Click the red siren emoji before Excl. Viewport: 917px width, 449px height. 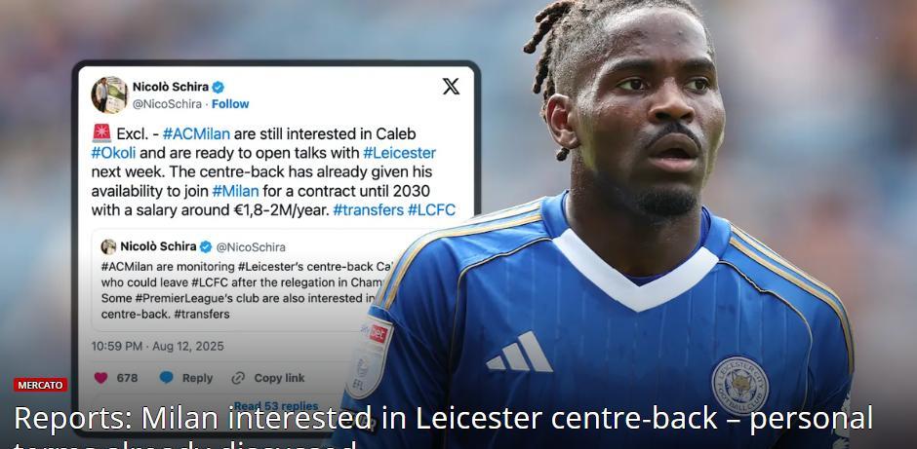101,133
